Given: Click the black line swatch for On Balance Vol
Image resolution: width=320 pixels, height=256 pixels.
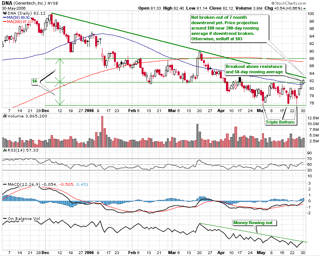Looking at the screenshot, I should point(5,219).
